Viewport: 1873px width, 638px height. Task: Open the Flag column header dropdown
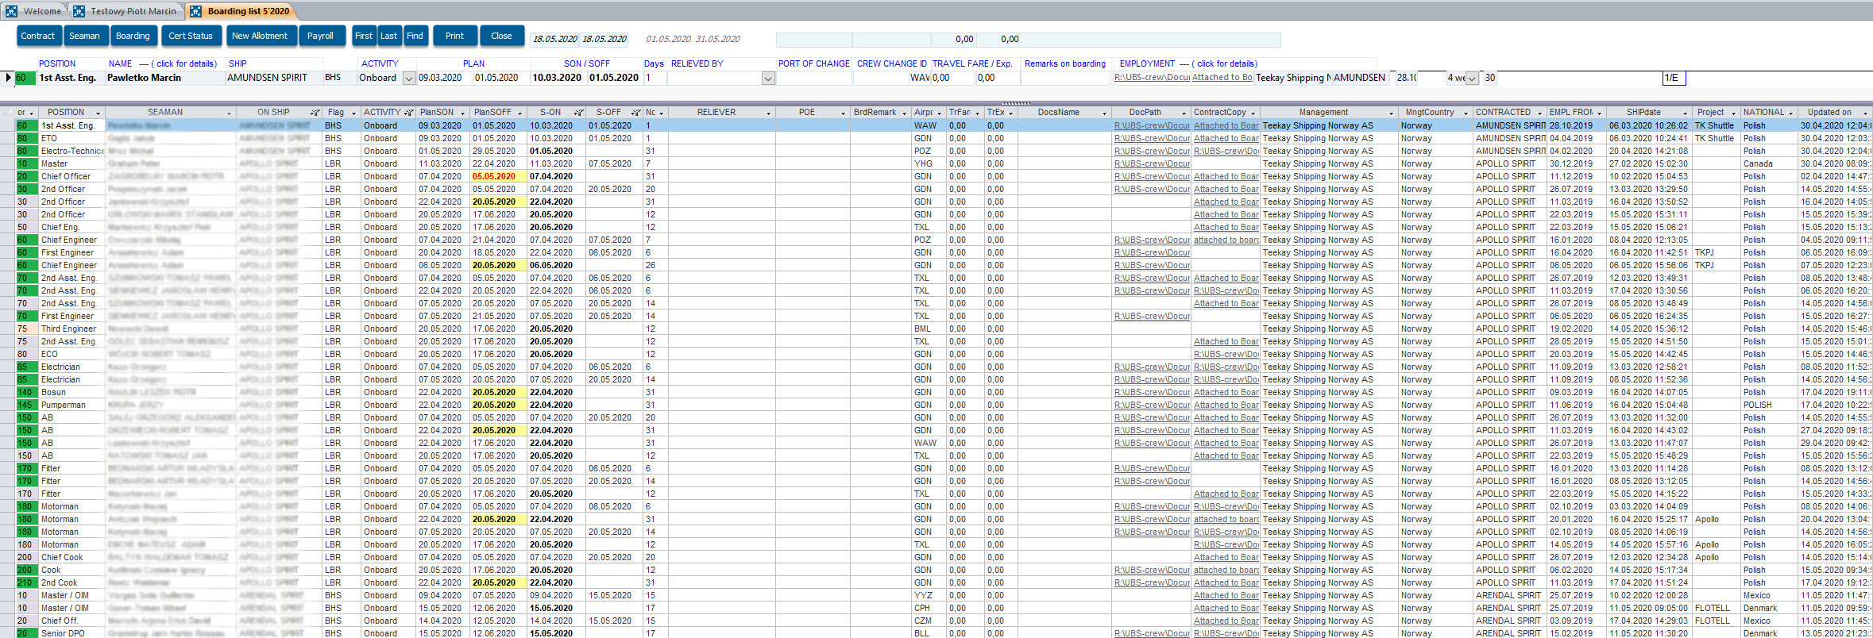click(x=353, y=113)
